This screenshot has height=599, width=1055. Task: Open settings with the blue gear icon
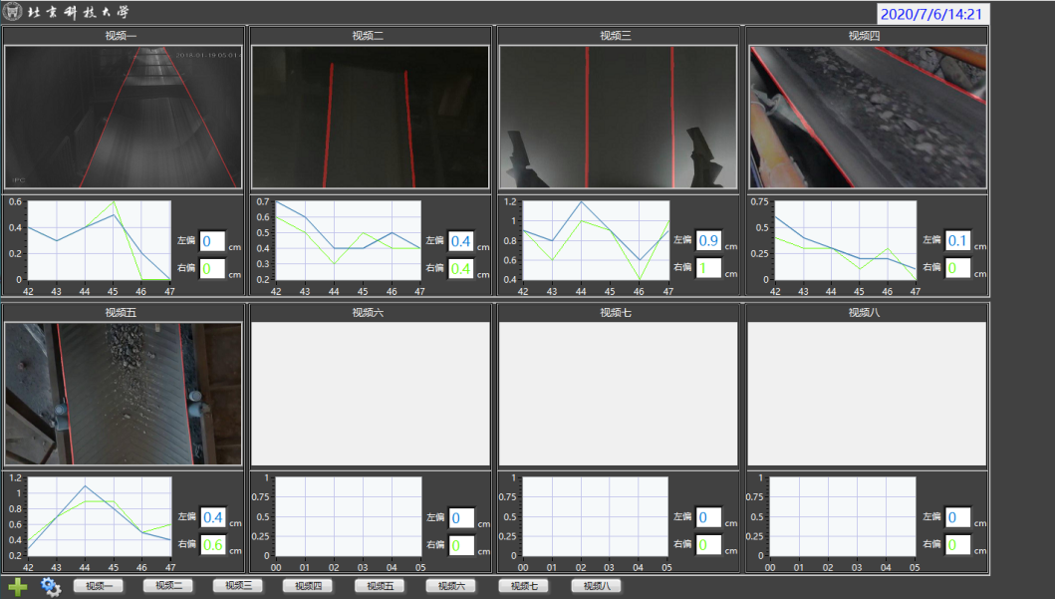coord(51,586)
